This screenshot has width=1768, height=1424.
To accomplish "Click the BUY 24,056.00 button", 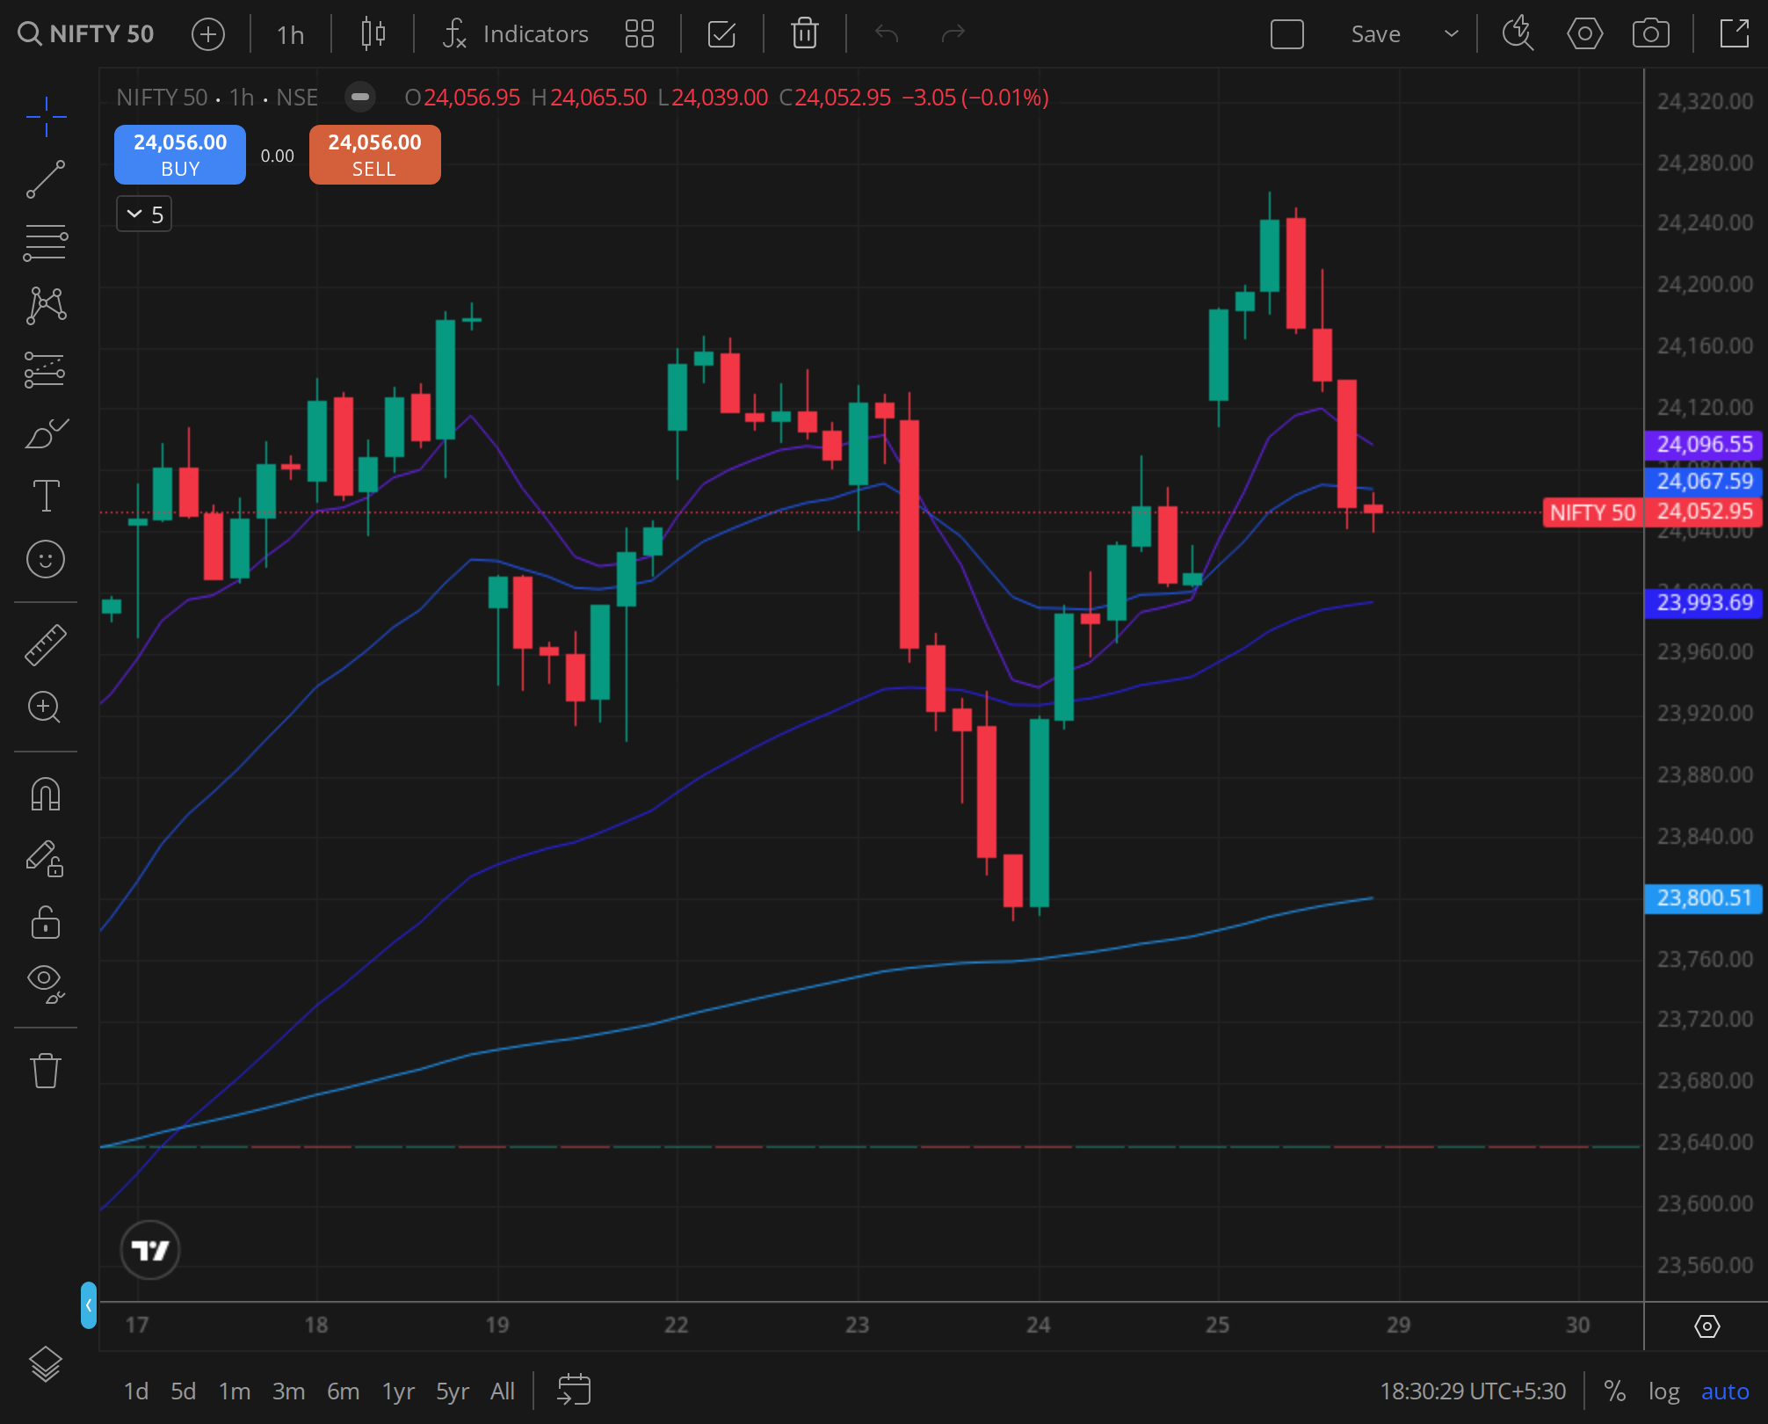I will tap(180, 155).
